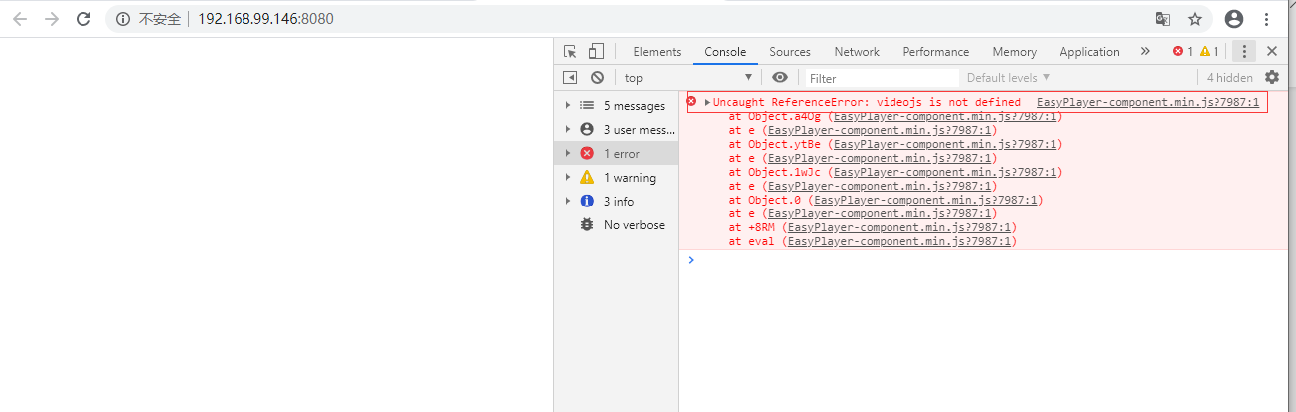Image resolution: width=1296 pixels, height=412 pixels.
Task: Open console settings gear
Action: click(x=1272, y=77)
